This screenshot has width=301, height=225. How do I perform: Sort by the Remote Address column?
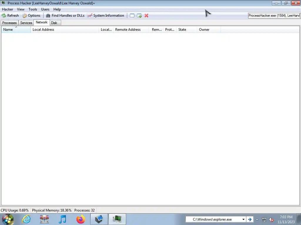[131, 30]
